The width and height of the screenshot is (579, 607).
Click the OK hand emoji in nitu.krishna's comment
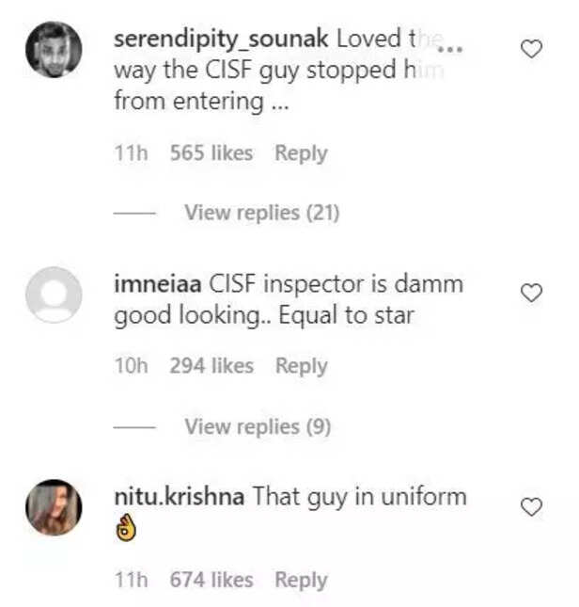[x=125, y=529]
